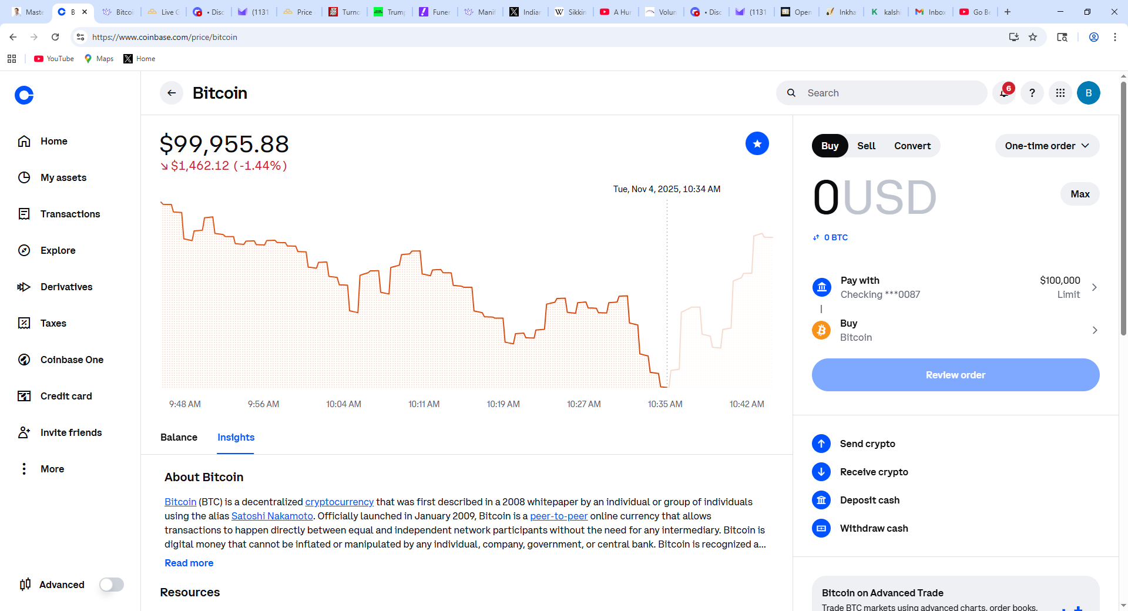Image resolution: width=1128 pixels, height=611 pixels.
Task: Open profile avatar B menu
Action: coord(1089,93)
